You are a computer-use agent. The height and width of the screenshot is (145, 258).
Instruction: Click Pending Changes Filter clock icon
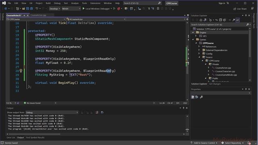[x=210, y=20]
